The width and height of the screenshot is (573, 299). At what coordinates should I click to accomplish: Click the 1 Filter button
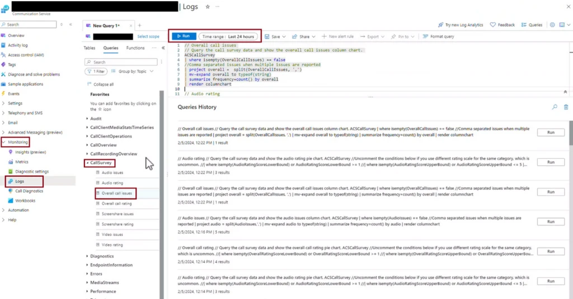pos(96,71)
